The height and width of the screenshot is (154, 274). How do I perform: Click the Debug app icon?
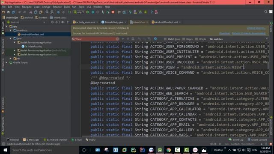(93, 12)
